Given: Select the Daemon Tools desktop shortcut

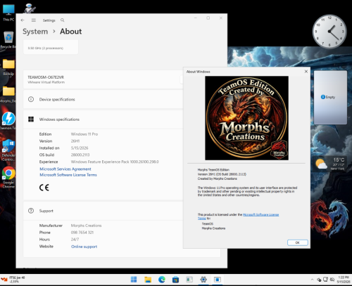Looking at the screenshot, I should click(8, 121).
